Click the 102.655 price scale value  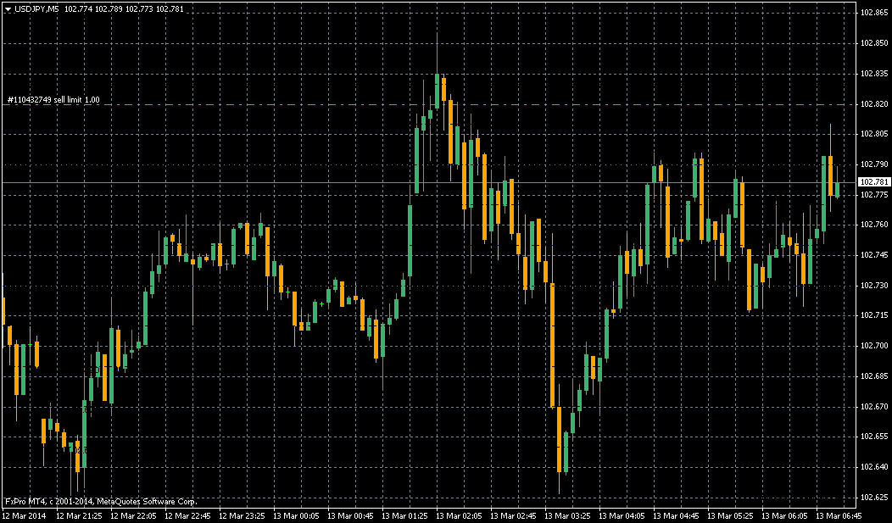(873, 437)
